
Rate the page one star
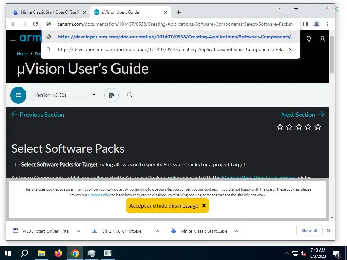[280, 127]
